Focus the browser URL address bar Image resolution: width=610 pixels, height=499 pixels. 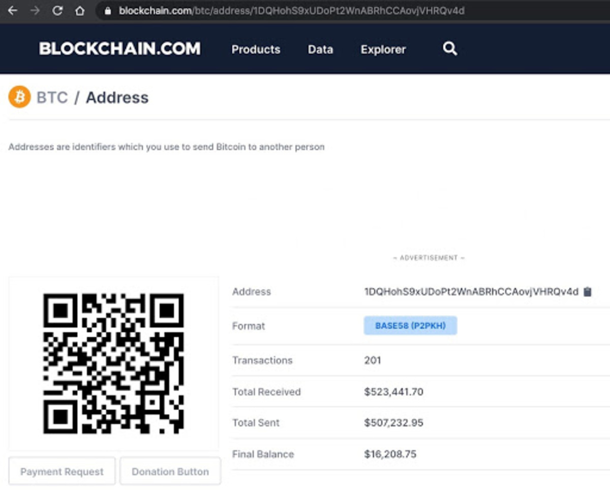305,11
